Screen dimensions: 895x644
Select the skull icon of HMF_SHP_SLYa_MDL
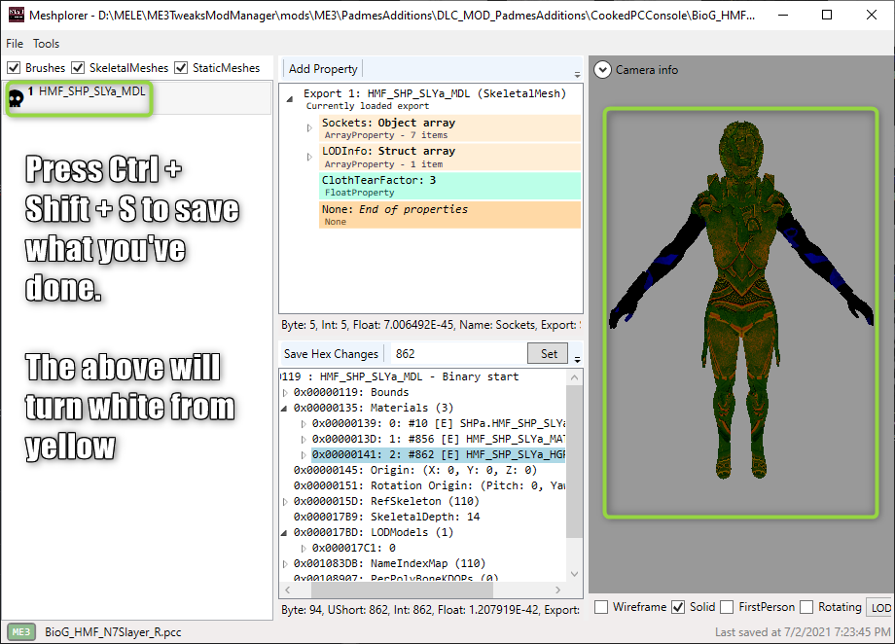[x=16, y=99]
